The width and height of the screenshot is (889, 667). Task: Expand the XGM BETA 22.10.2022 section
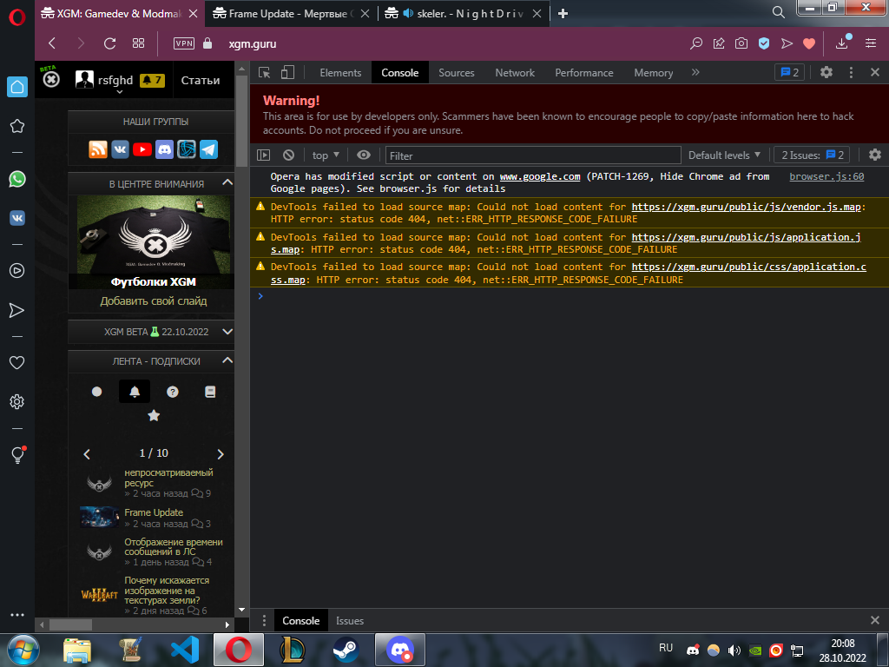click(227, 331)
